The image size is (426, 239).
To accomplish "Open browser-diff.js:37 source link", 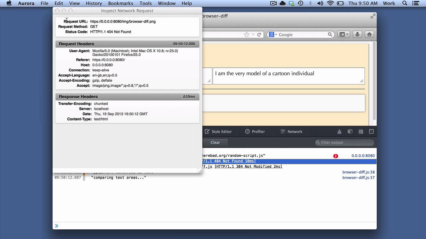I will 358,178.
